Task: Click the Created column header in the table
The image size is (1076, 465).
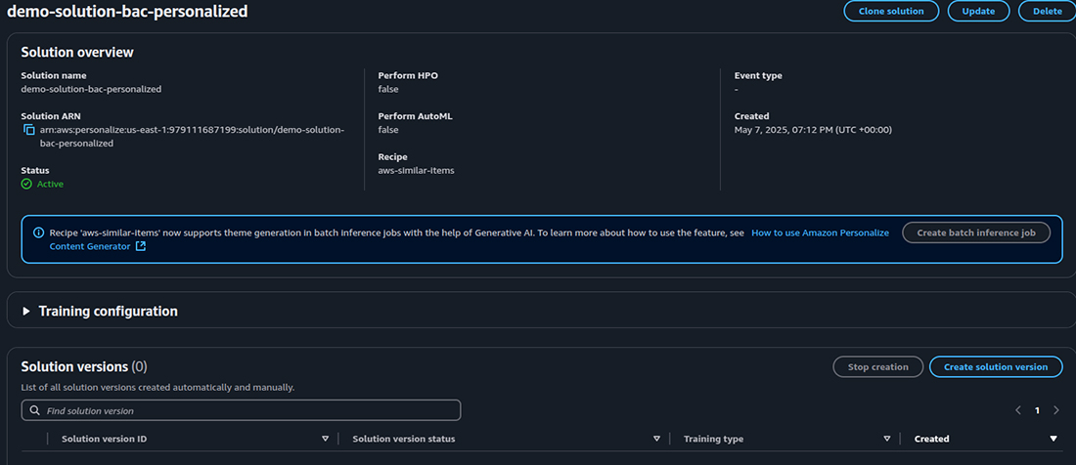Action: (x=932, y=439)
